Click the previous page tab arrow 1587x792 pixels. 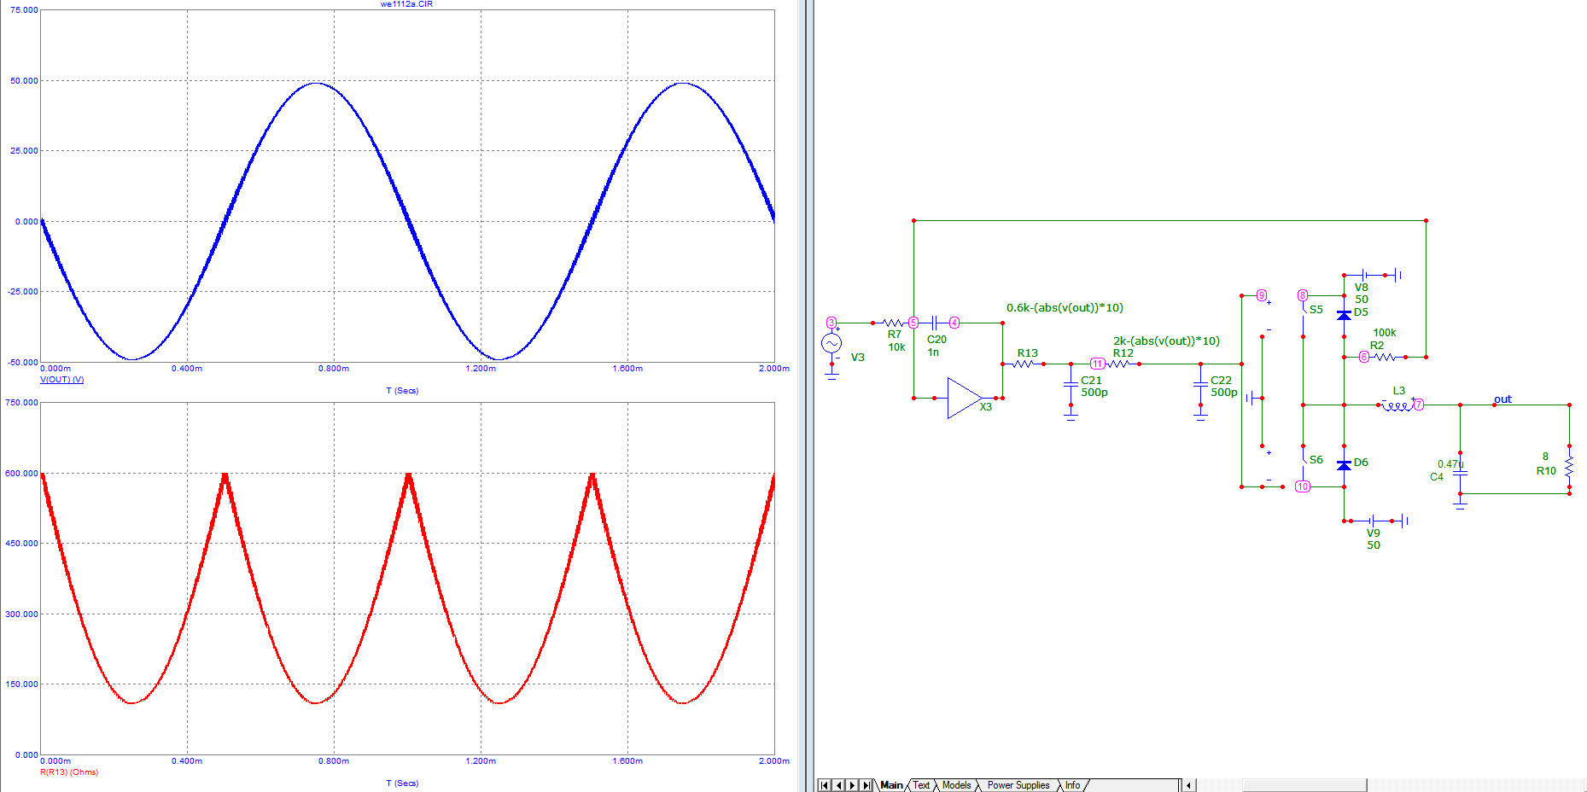[838, 785]
